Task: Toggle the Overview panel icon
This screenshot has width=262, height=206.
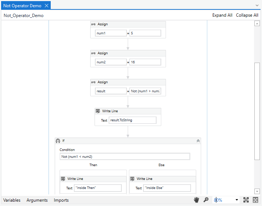Action: (x=255, y=200)
